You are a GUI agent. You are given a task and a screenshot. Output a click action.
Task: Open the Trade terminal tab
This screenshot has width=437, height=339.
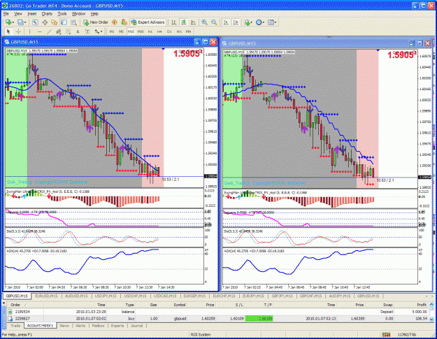coord(15,326)
